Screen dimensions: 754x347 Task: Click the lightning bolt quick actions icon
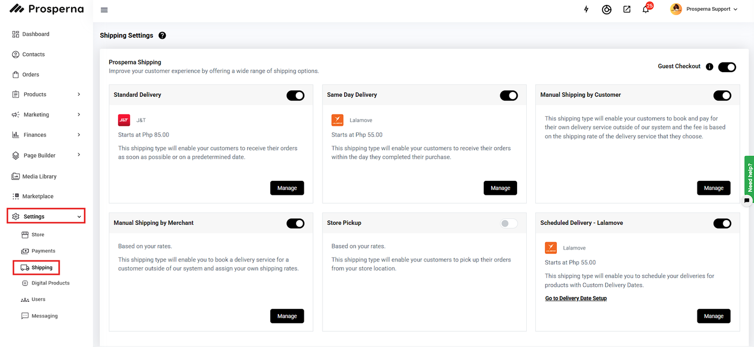pyautogui.click(x=587, y=9)
